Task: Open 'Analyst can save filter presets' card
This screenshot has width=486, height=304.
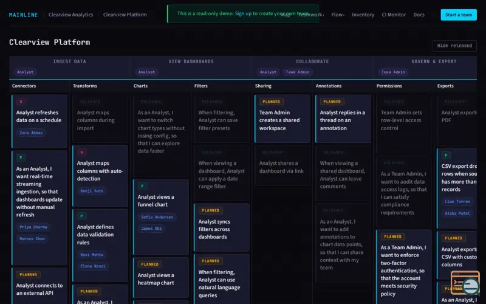Action: pos(221,119)
